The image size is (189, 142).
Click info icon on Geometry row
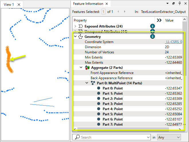click(153, 36)
